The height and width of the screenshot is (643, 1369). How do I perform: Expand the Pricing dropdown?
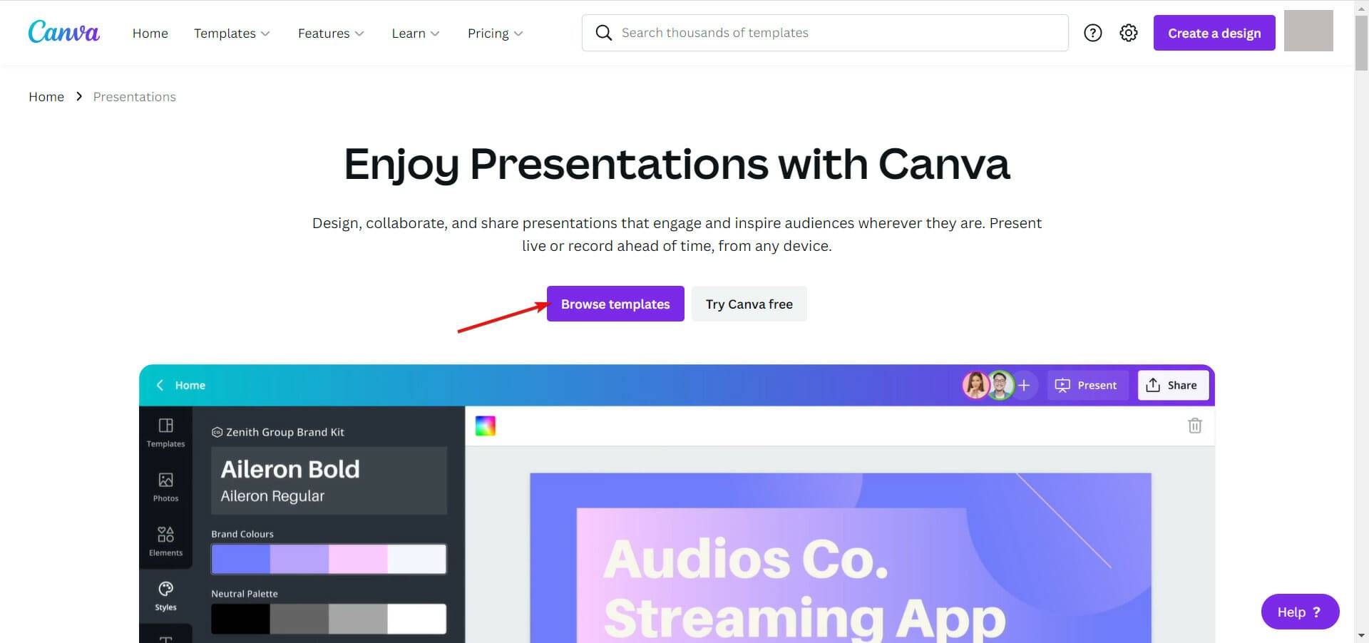pyautogui.click(x=495, y=33)
